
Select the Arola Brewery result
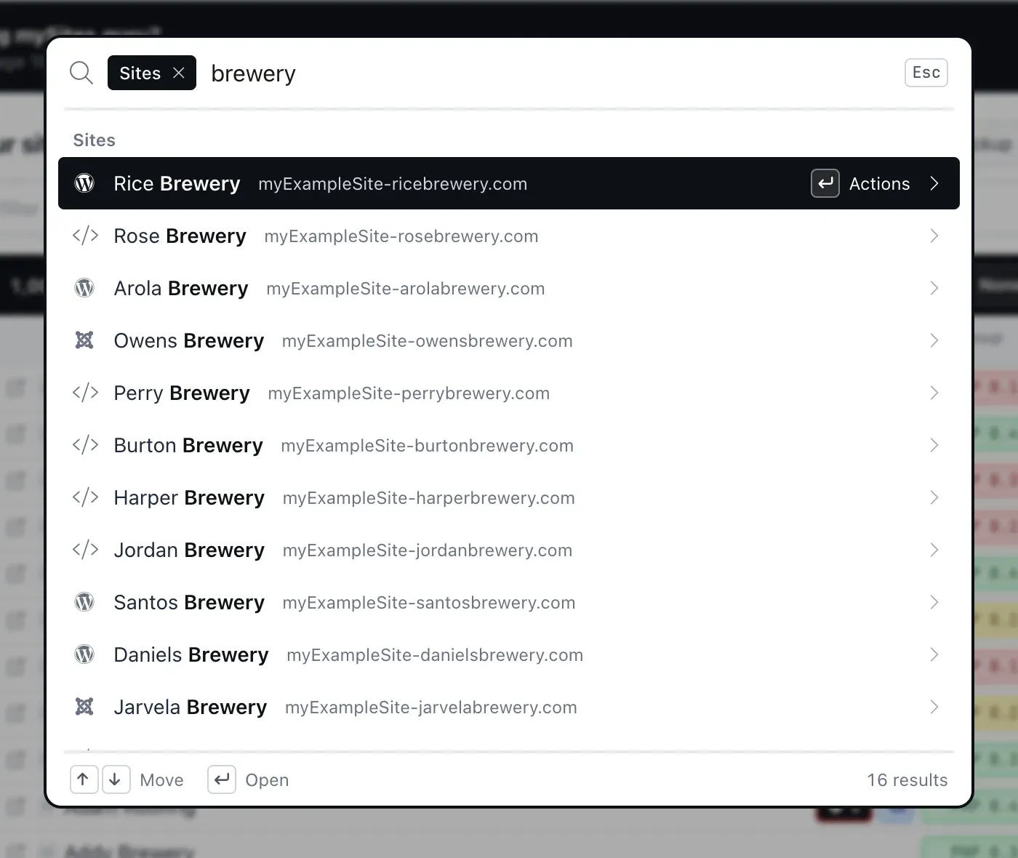coord(509,288)
